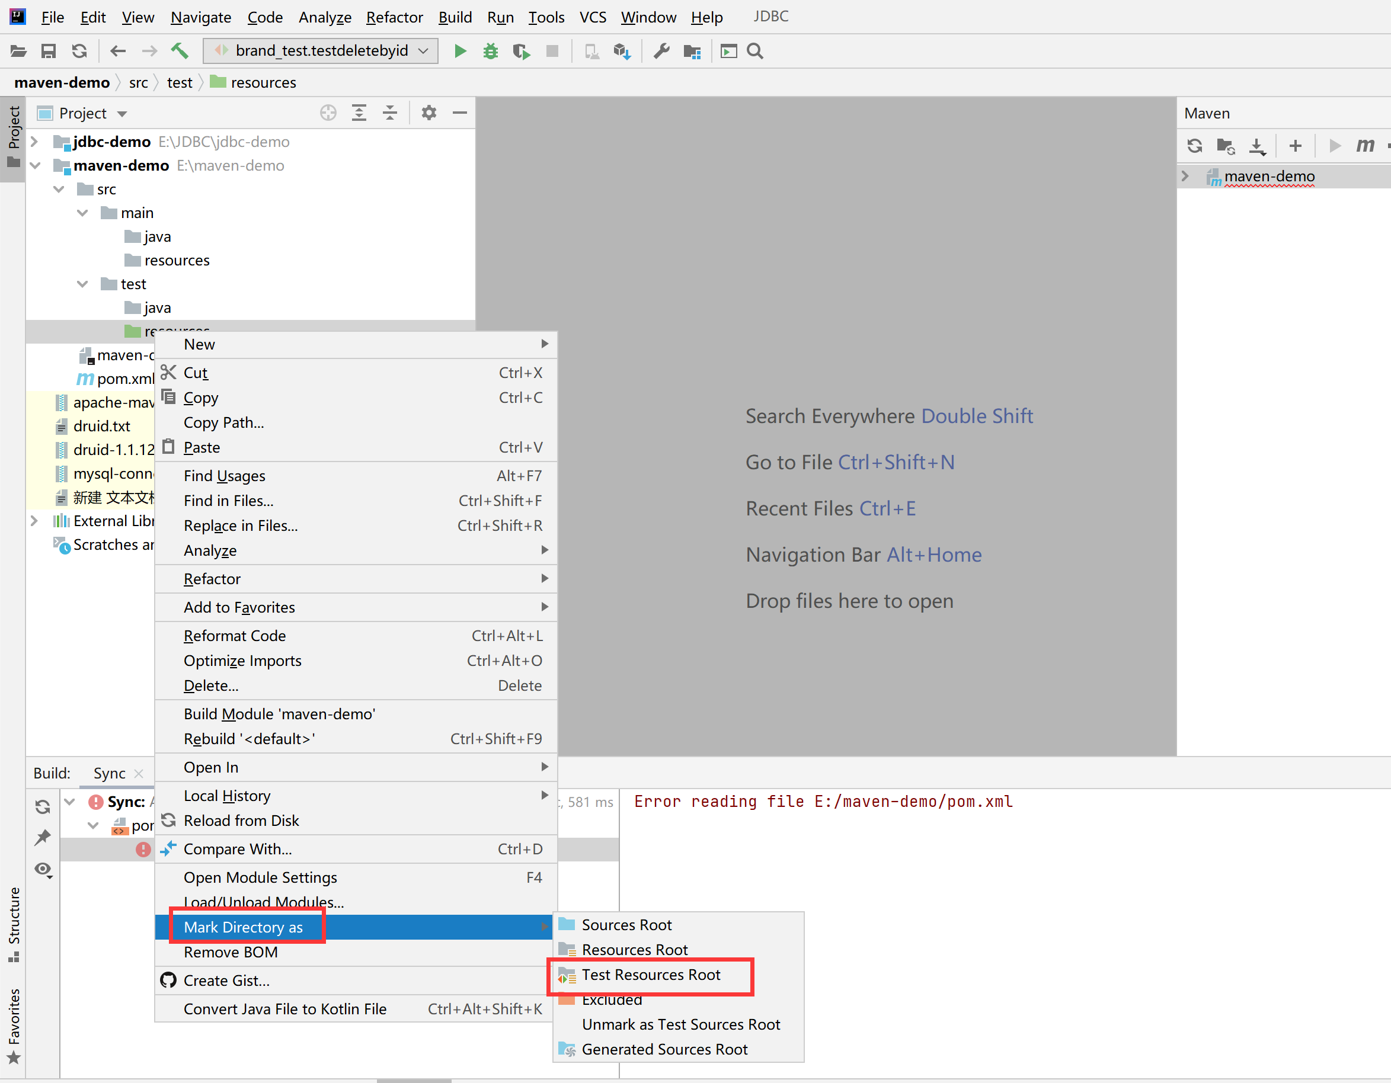The height and width of the screenshot is (1083, 1391).
Task: Click Maven add project plus icon
Action: 1295,146
